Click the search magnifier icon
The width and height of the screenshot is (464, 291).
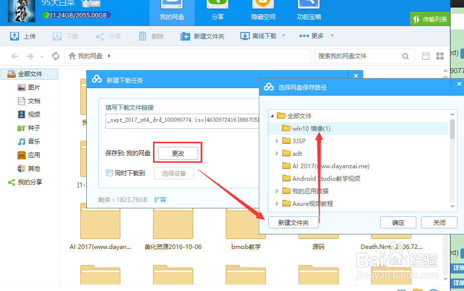click(x=405, y=56)
